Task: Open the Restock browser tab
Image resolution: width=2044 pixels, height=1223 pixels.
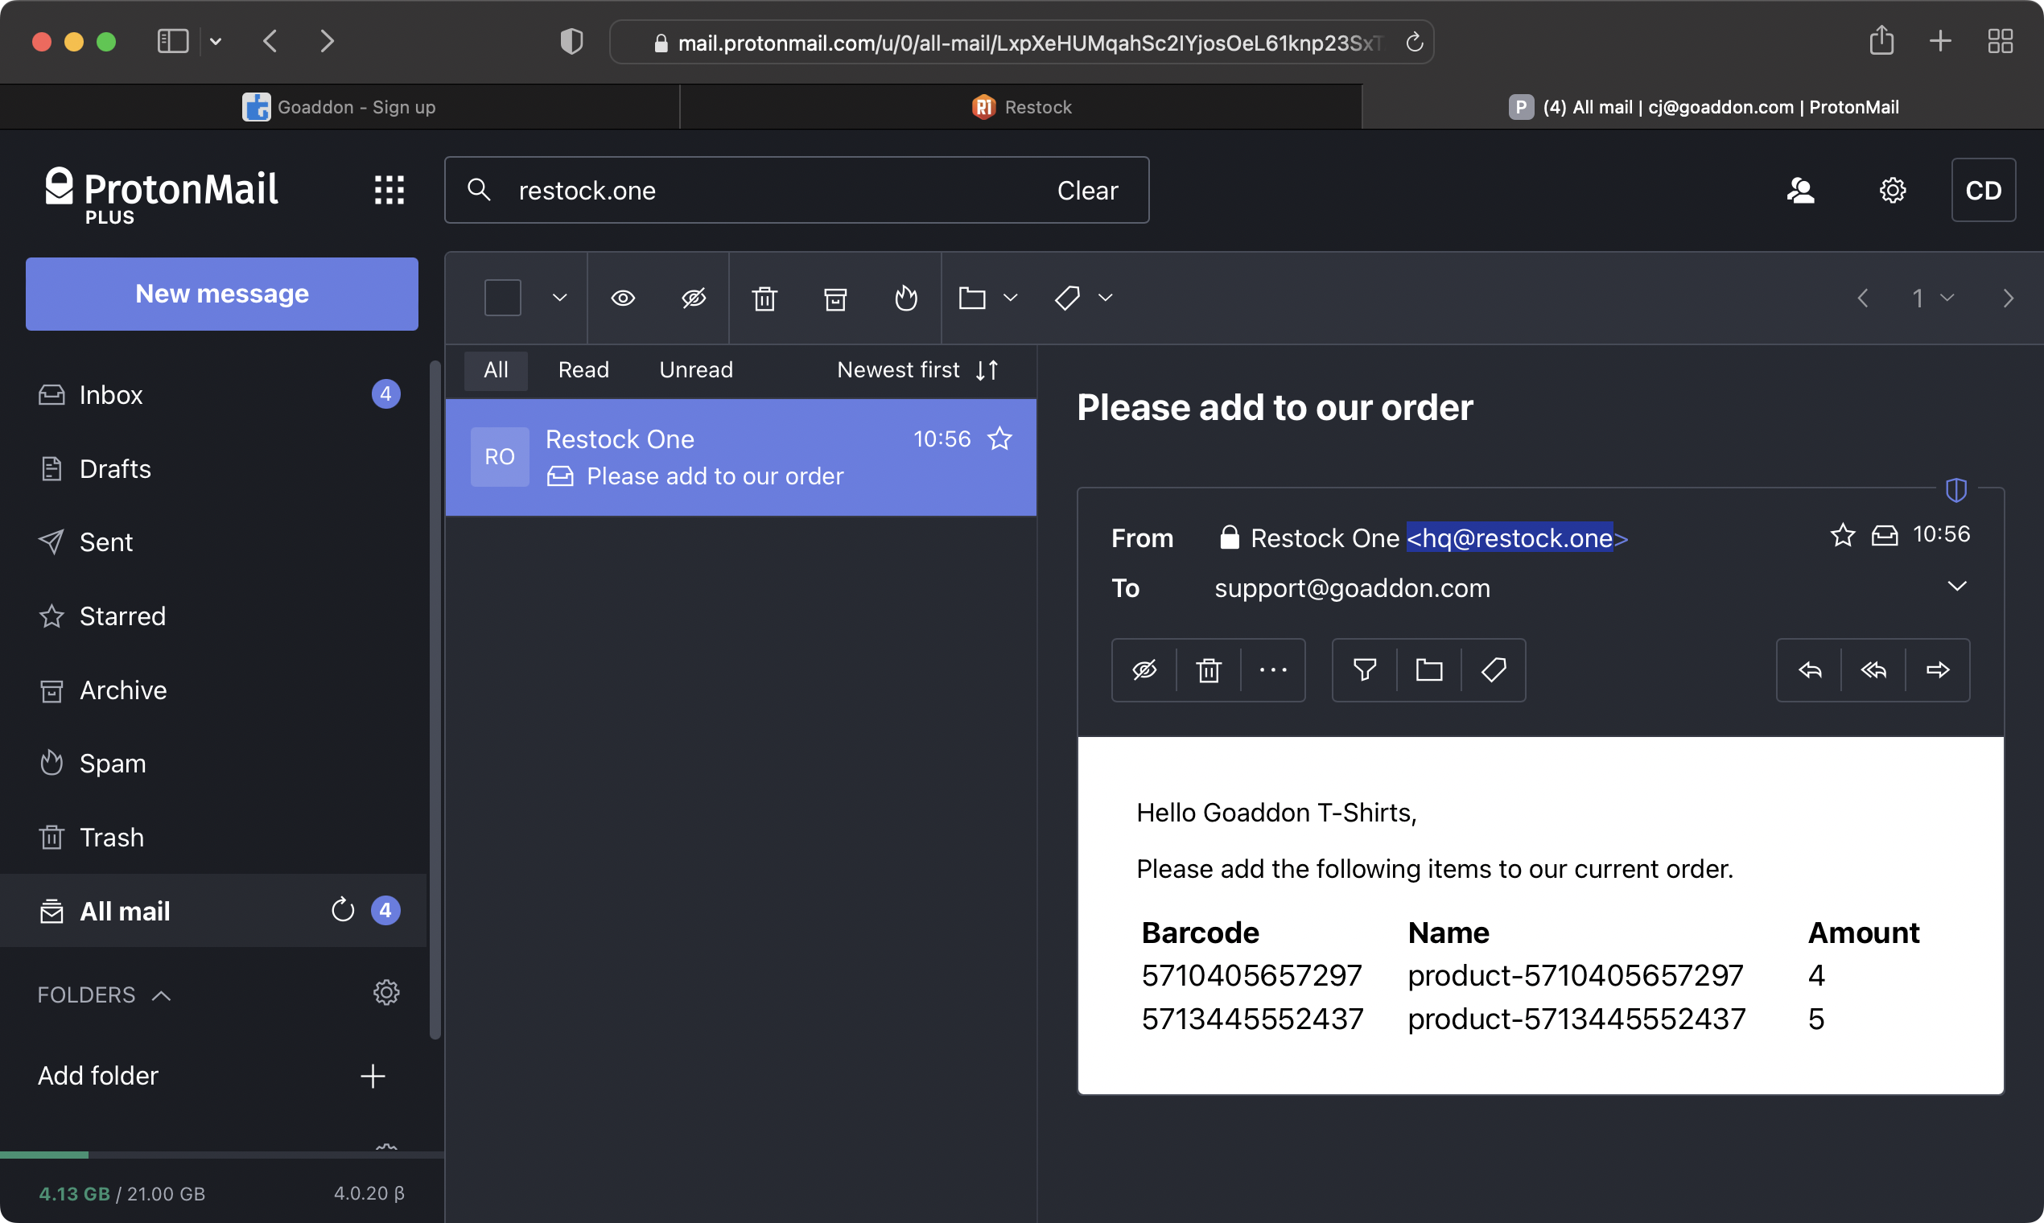Action: (x=1021, y=107)
